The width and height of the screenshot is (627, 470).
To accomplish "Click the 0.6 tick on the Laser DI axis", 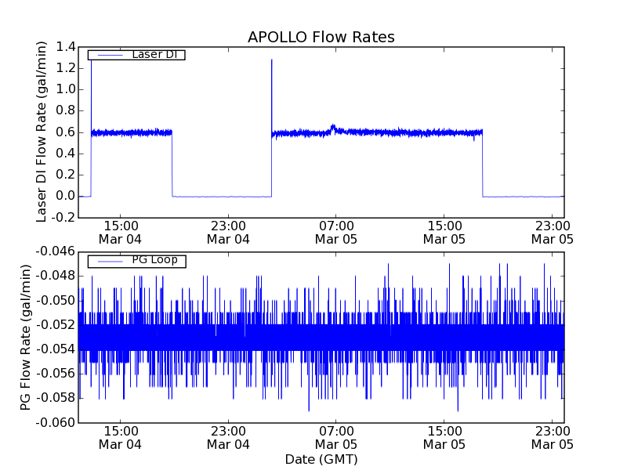I will tap(65, 132).
